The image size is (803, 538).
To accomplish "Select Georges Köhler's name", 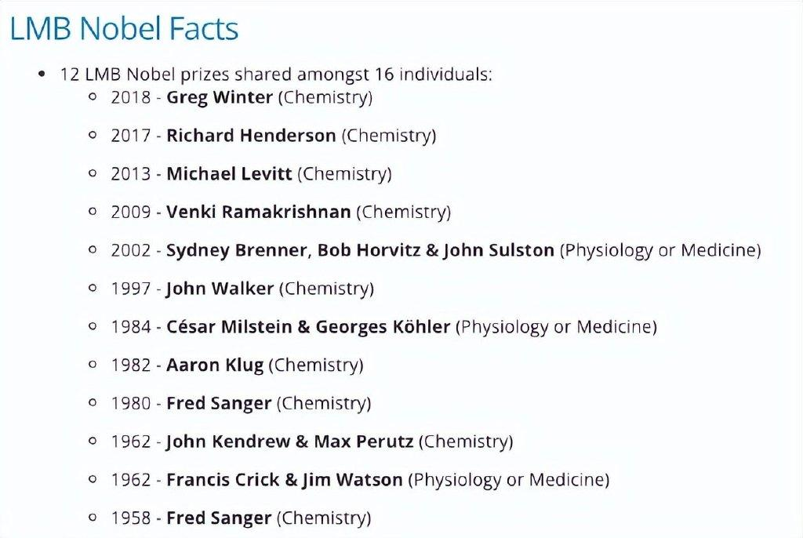I will [383, 326].
